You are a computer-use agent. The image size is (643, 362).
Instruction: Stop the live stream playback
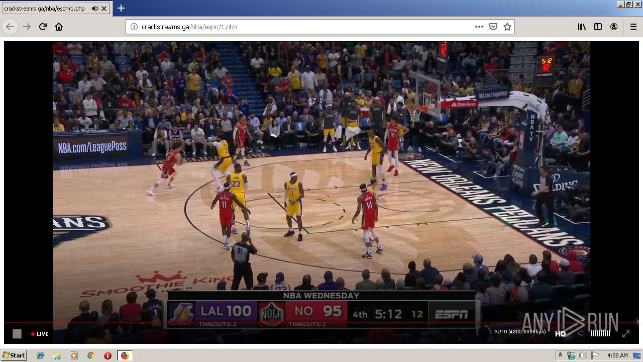coord(17,334)
